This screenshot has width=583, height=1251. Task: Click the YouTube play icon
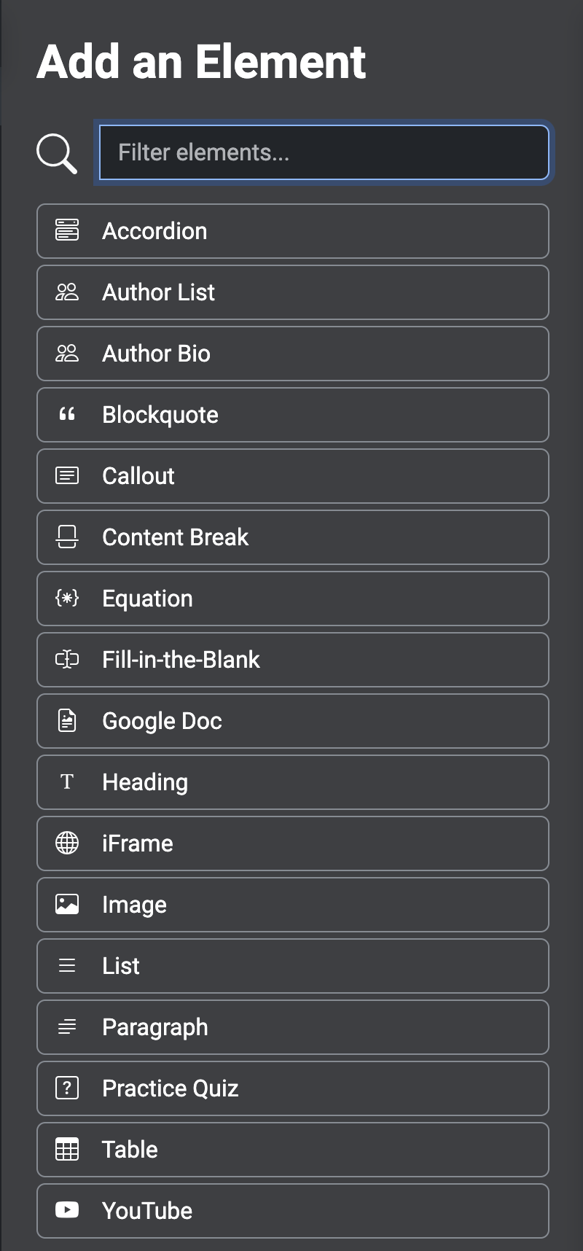(67, 1210)
